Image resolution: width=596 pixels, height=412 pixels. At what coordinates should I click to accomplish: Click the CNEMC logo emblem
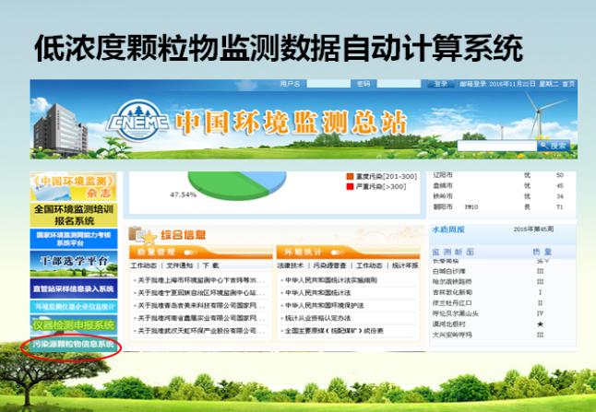click(137, 121)
